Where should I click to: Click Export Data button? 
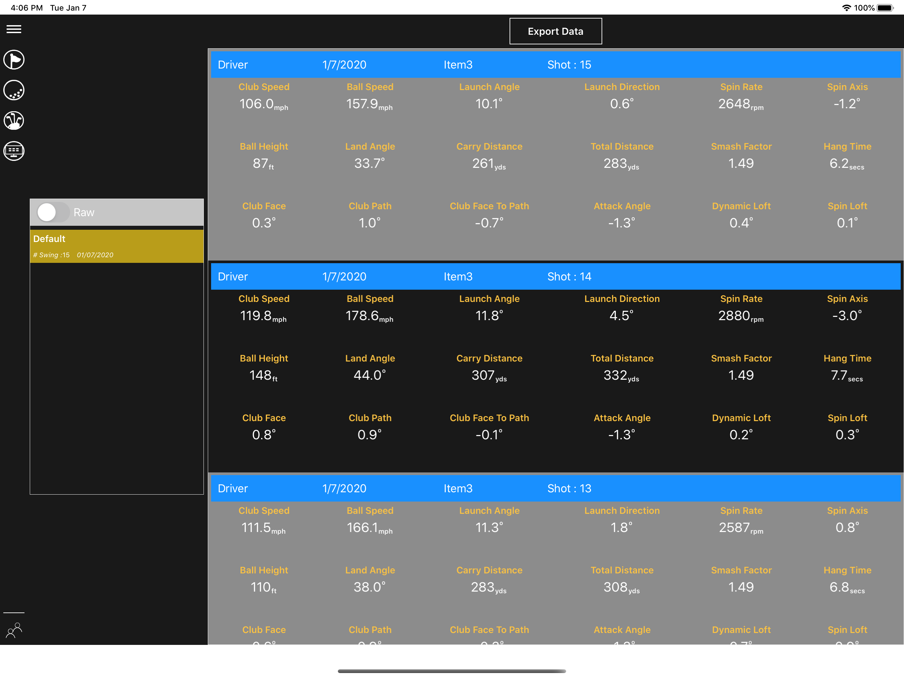[x=555, y=31]
